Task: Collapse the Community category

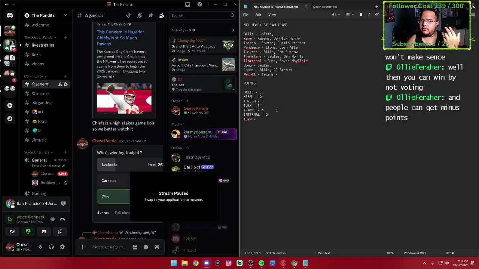Action: tap(36, 76)
